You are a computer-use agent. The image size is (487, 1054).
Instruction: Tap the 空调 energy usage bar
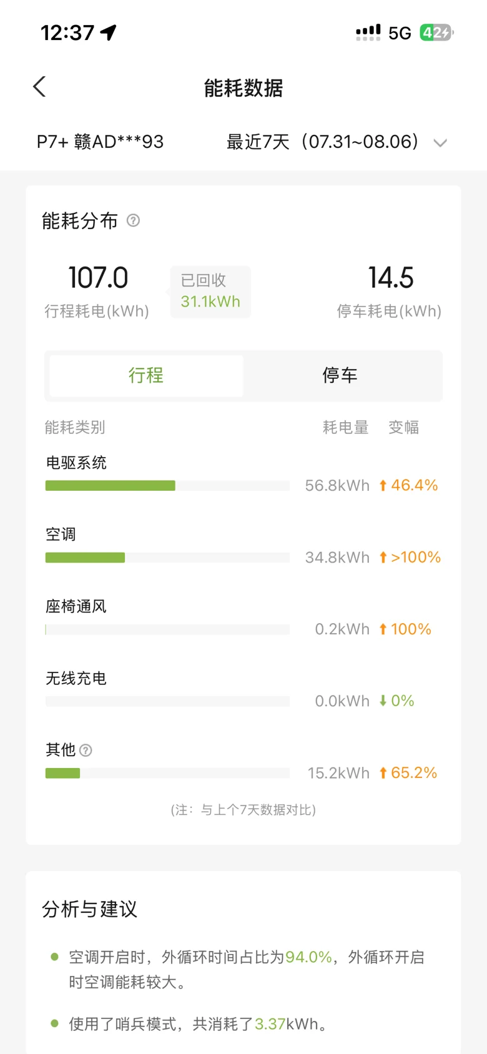pos(167,558)
